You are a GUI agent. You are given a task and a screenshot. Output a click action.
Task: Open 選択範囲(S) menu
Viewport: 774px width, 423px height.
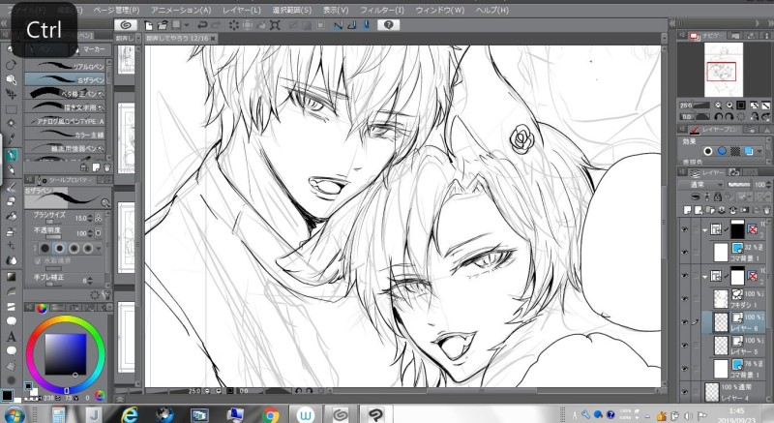coord(292,10)
